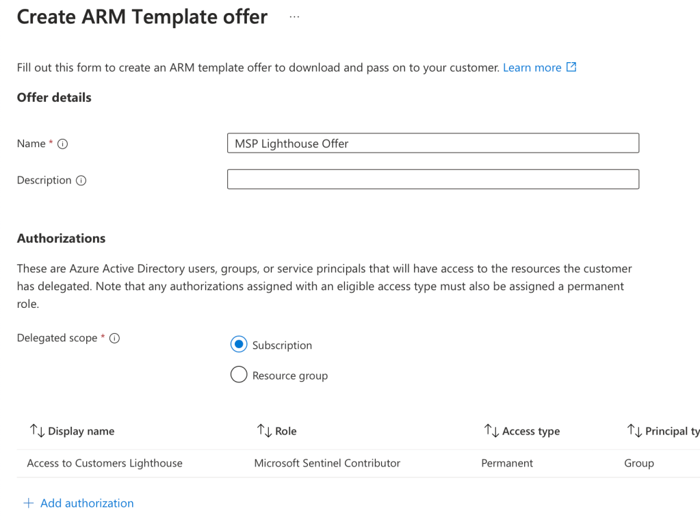Sort the table by Display name header
The width and height of the screenshot is (700, 524).
point(81,432)
